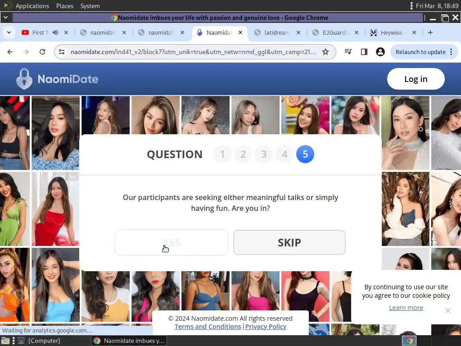Screen dimensions: 461x346
Task: Select question step 1 circle
Action: point(222,154)
